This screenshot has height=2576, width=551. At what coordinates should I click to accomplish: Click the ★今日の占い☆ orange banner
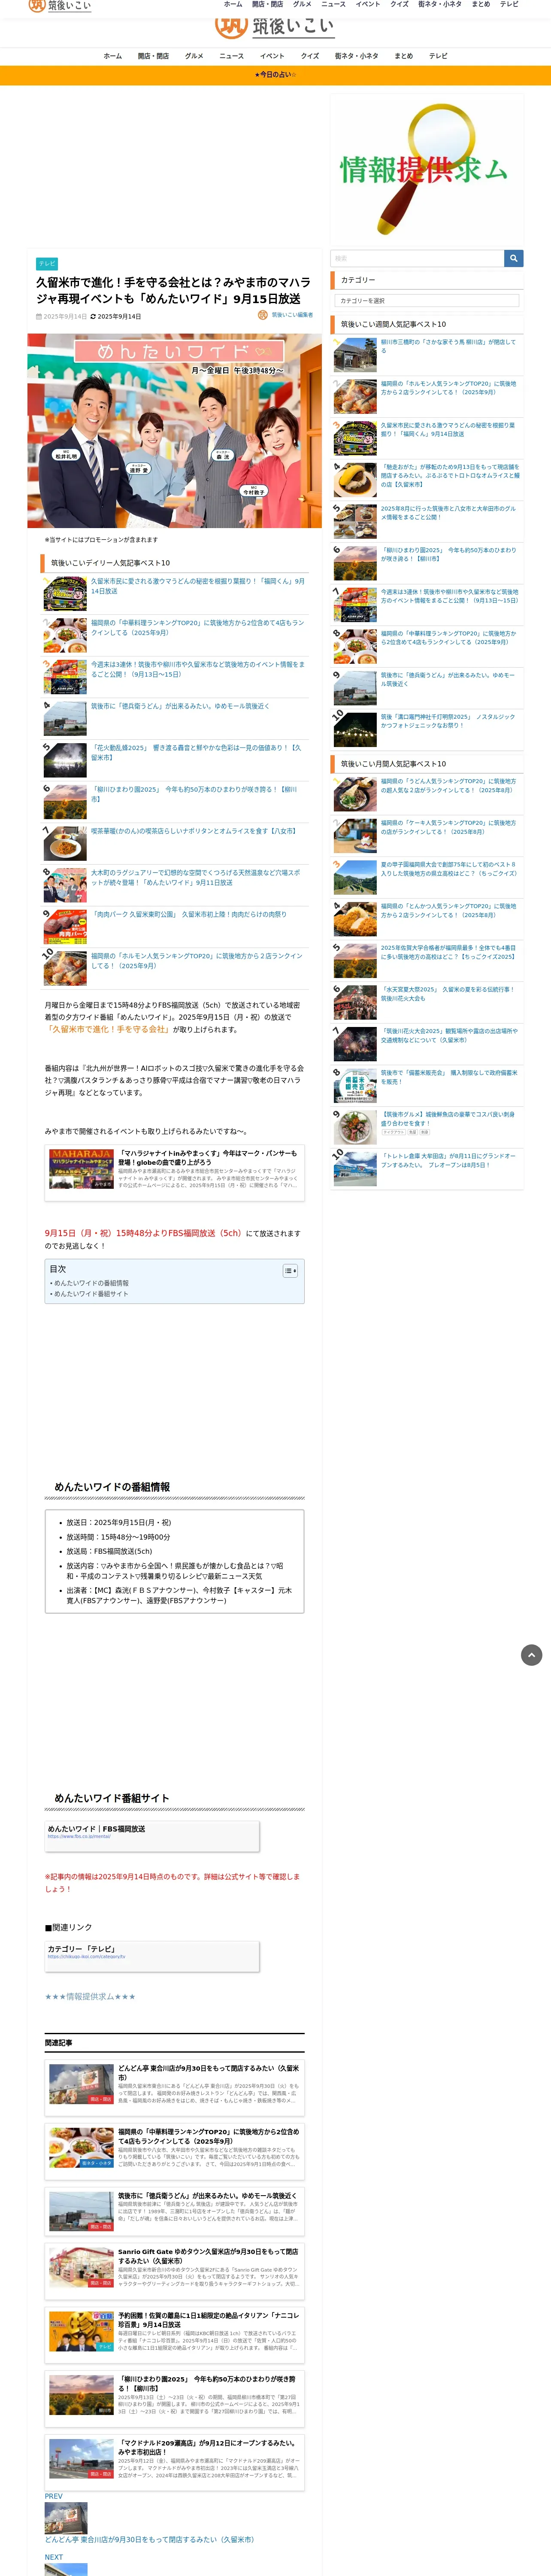(x=275, y=75)
